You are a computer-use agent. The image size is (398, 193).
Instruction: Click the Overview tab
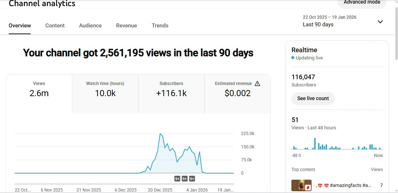click(x=20, y=26)
